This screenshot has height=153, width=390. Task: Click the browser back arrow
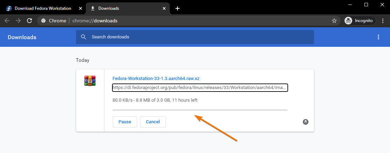[x=7, y=21]
